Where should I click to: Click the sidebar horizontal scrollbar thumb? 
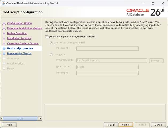20,119
